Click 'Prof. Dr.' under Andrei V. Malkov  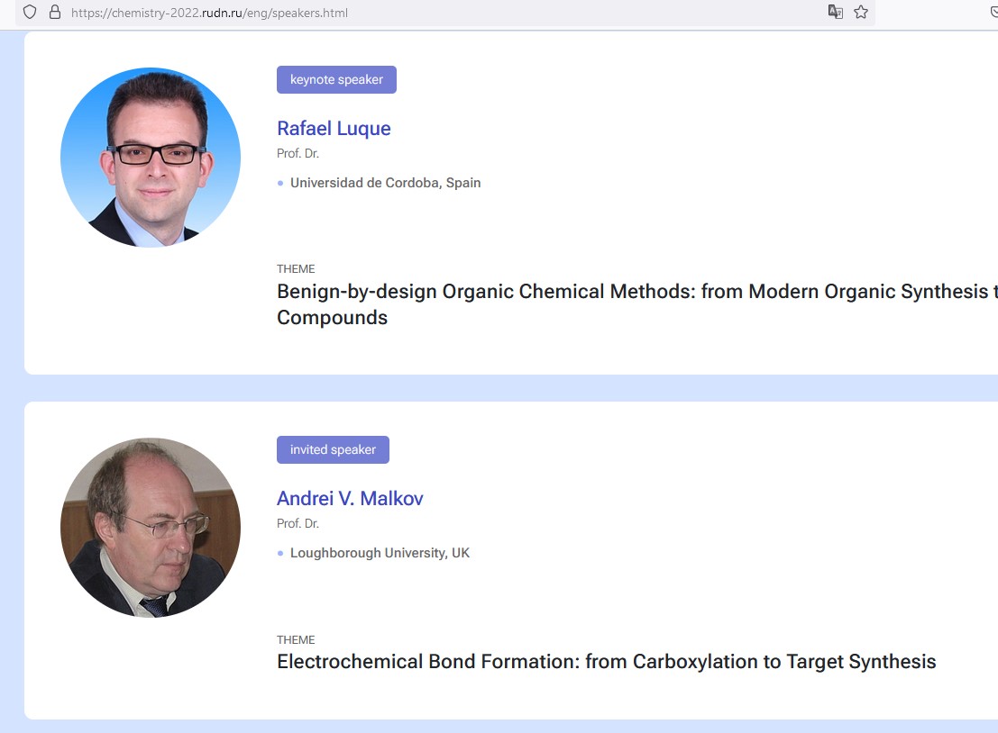(298, 524)
